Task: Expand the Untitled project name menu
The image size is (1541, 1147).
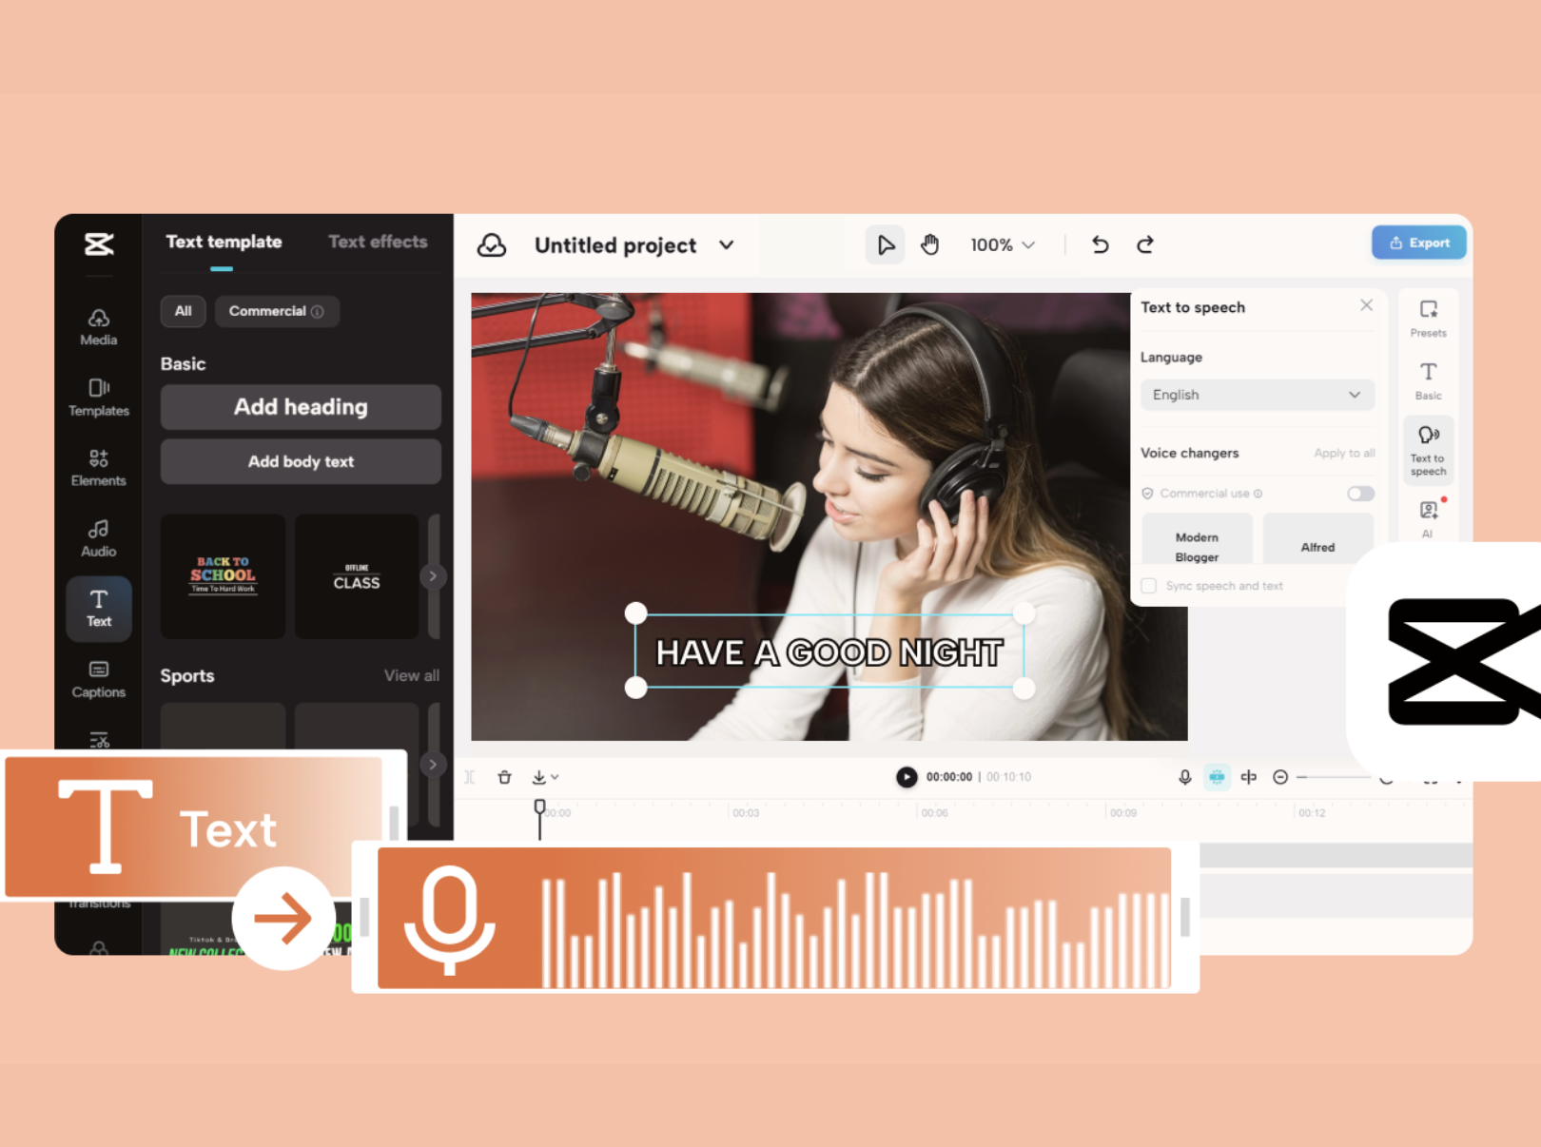Action: [x=727, y=245]
